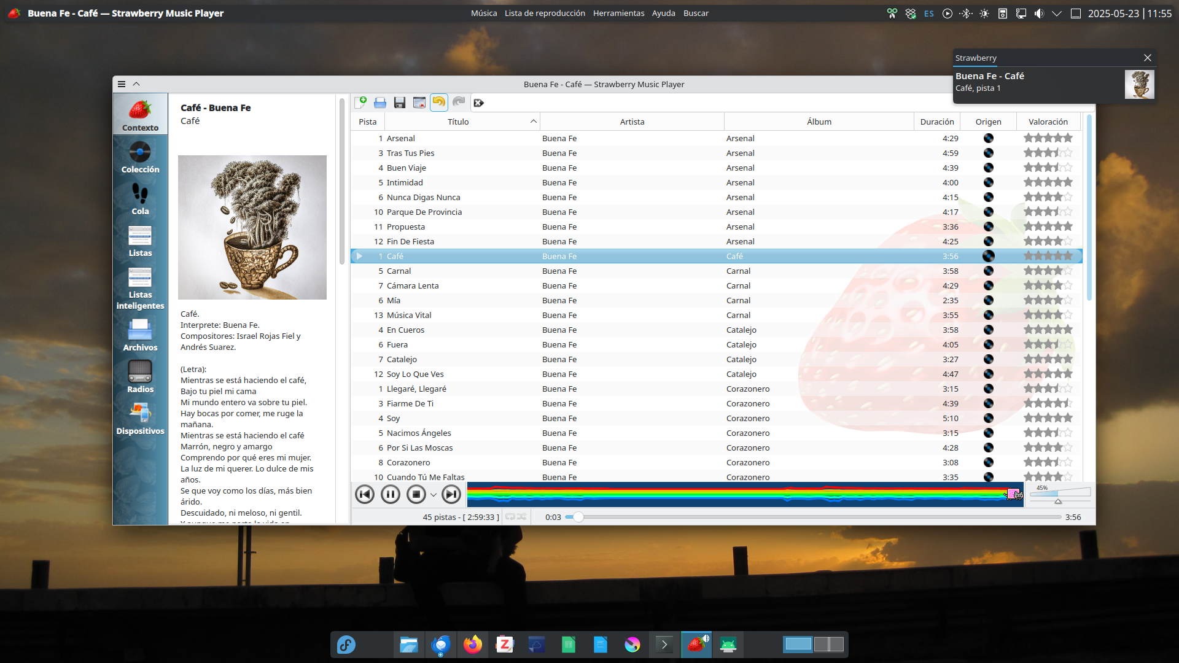Open the audio volume tray icon
This screenshot has width=1179, height=663.
tap(1038, 14)
